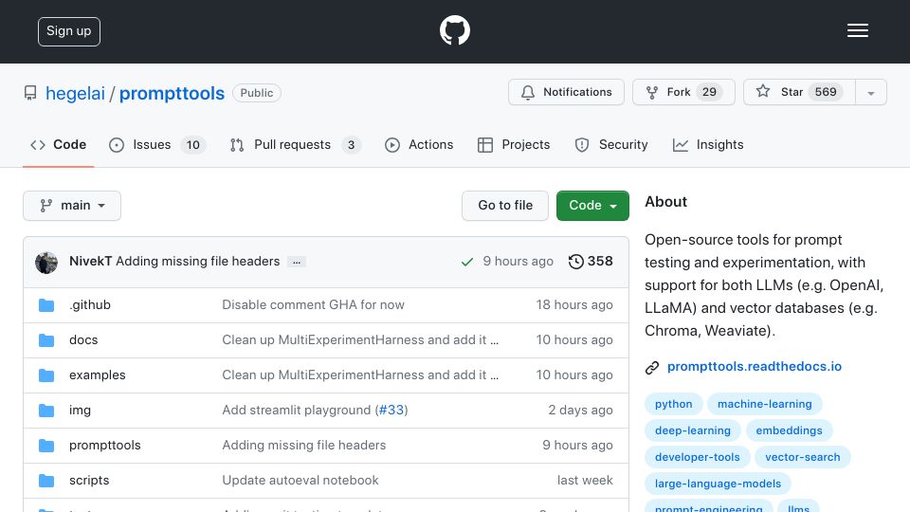This screenshot has width=910, height=512.
Task: Open 'Disable comment GHA for now' commit
Action: point(314,304)
